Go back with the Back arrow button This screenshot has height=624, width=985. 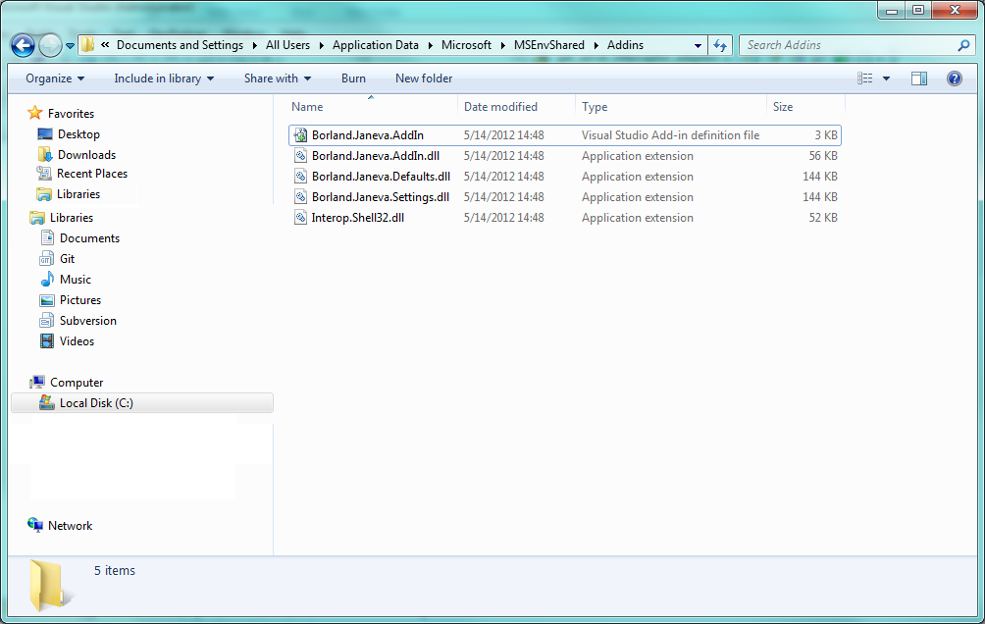[24, 45]
